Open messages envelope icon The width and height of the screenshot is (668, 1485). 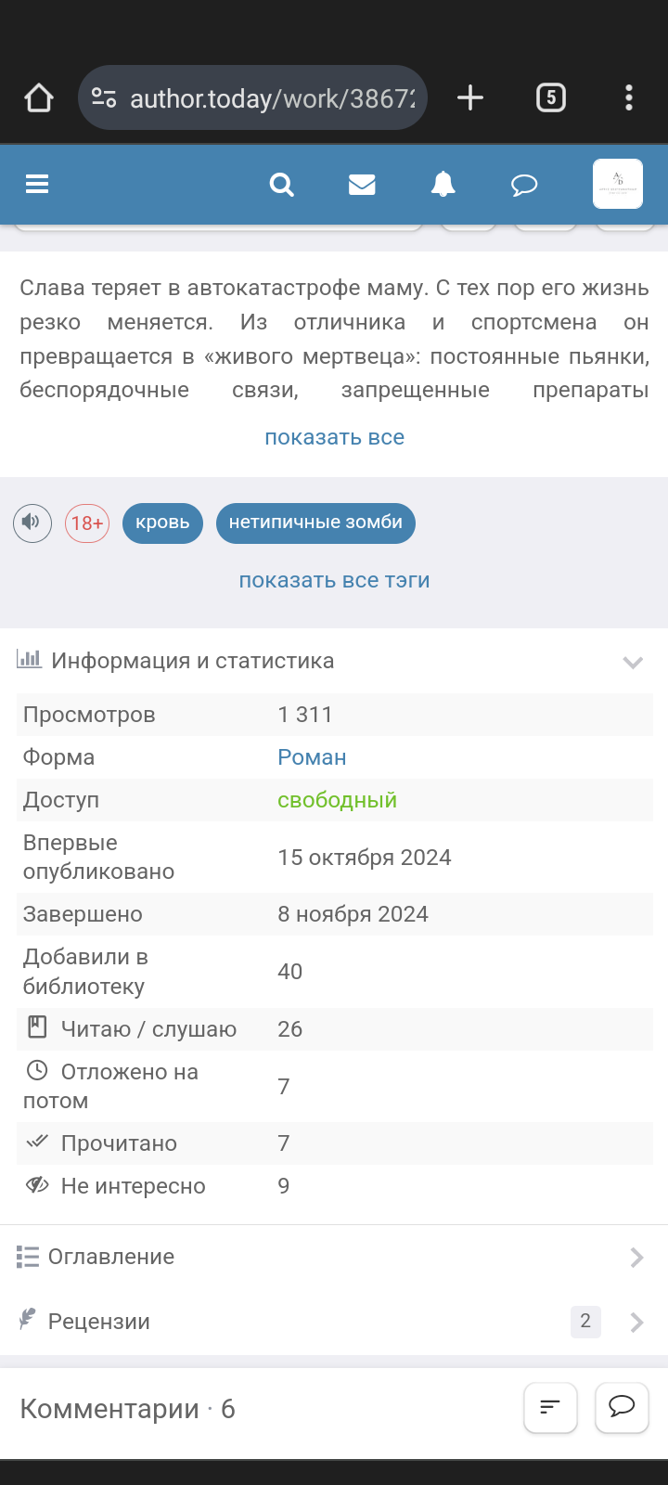click(362, 185)
